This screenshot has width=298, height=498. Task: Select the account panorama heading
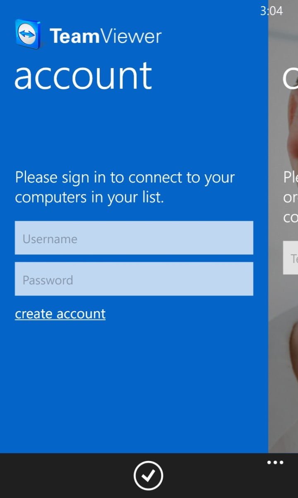tap(83, 76)
